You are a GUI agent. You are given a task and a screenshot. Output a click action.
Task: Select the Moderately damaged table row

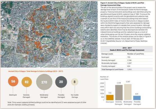(127, 63)
